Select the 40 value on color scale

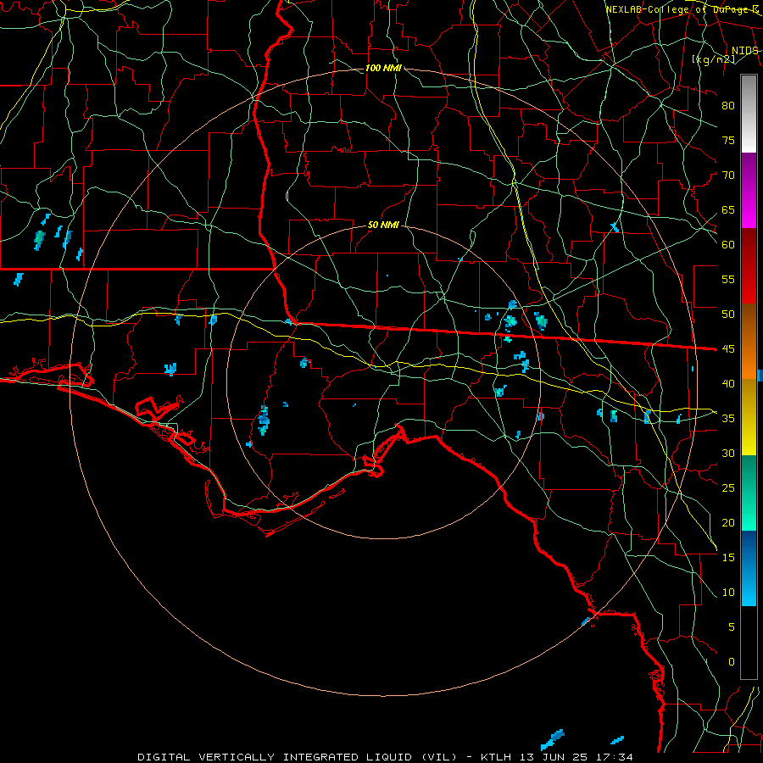click(728, 384)
